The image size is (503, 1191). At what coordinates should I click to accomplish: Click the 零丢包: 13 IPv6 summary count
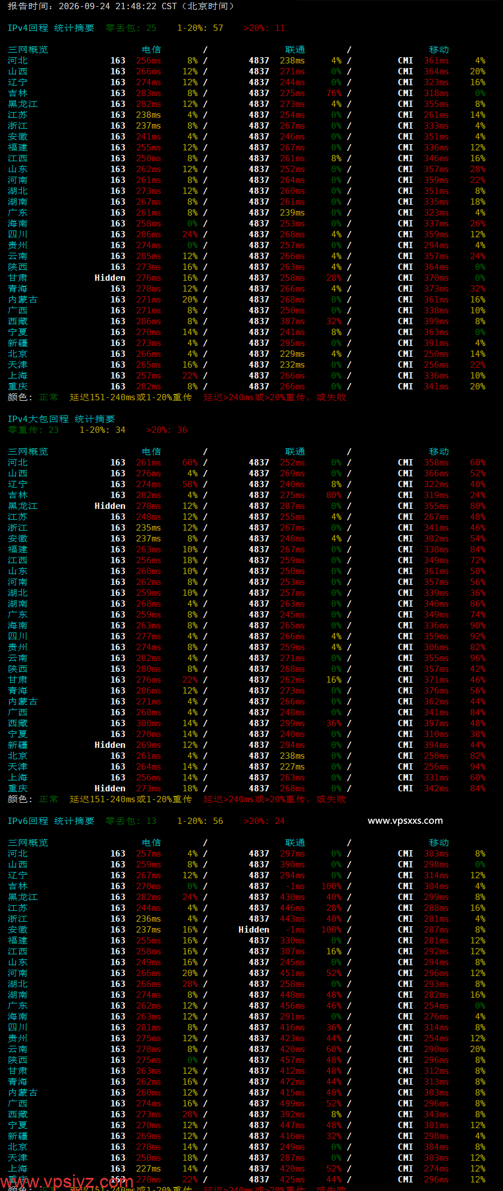point(131,821)
